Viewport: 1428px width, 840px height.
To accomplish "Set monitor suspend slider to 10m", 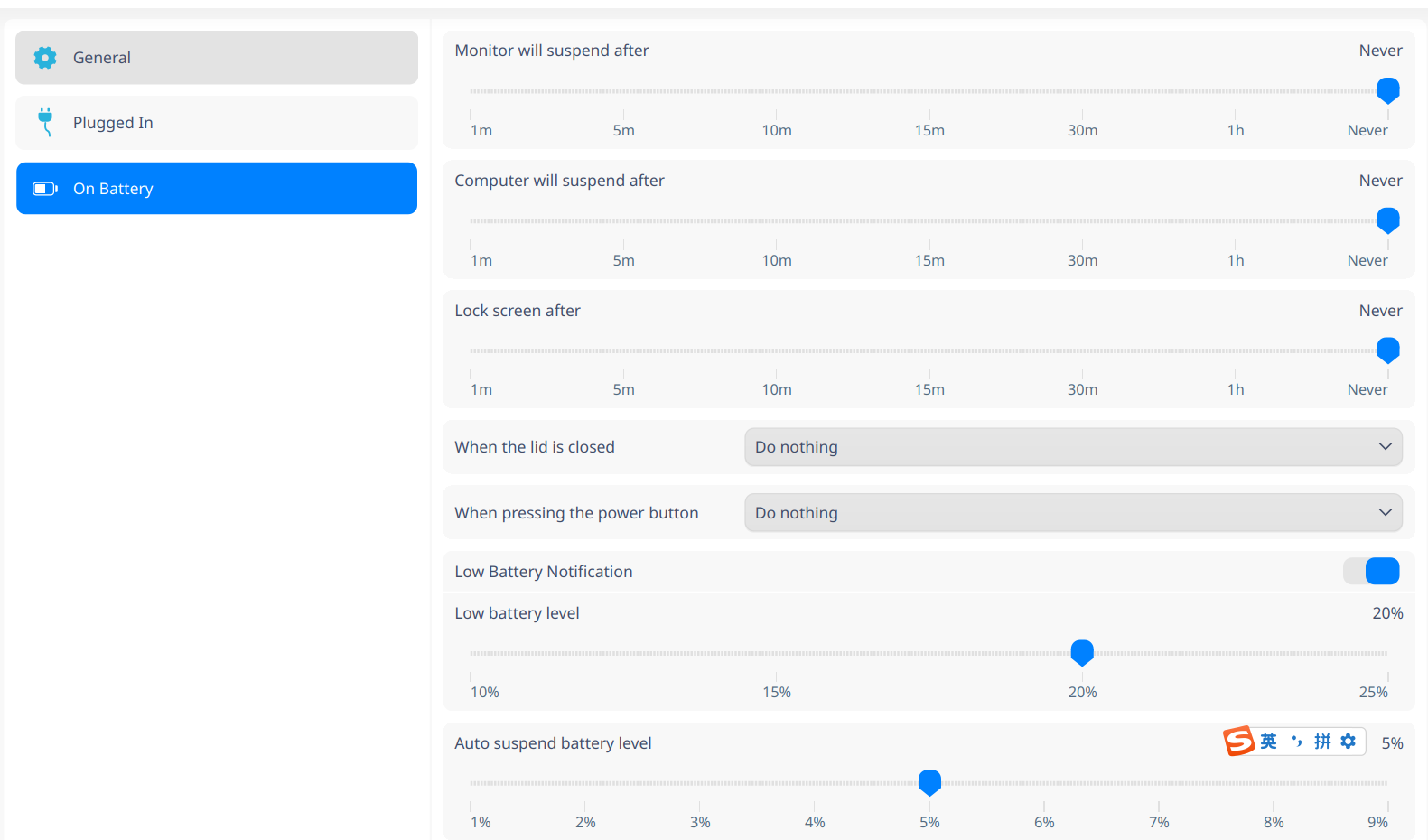I will tap(776, 91).
